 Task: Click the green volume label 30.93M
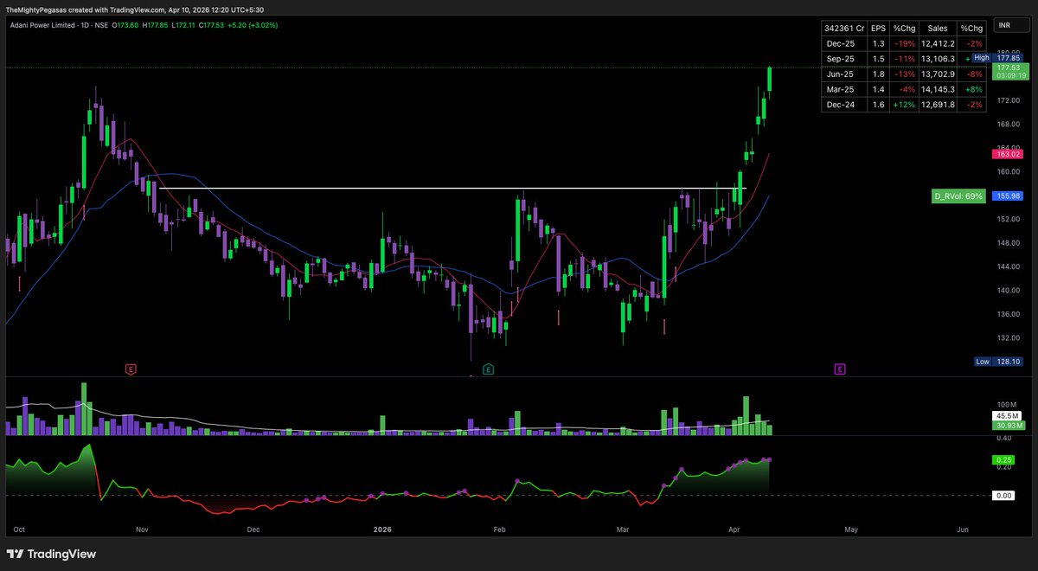tap(1009, 425)
